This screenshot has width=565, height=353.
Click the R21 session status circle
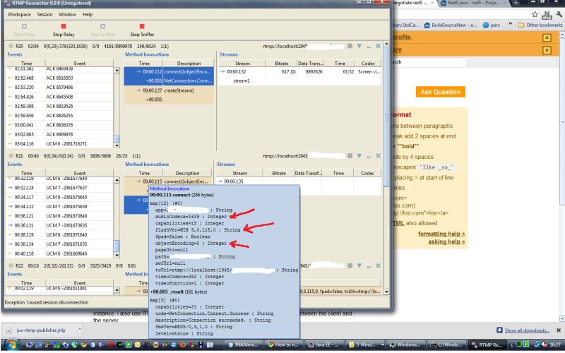11,156
